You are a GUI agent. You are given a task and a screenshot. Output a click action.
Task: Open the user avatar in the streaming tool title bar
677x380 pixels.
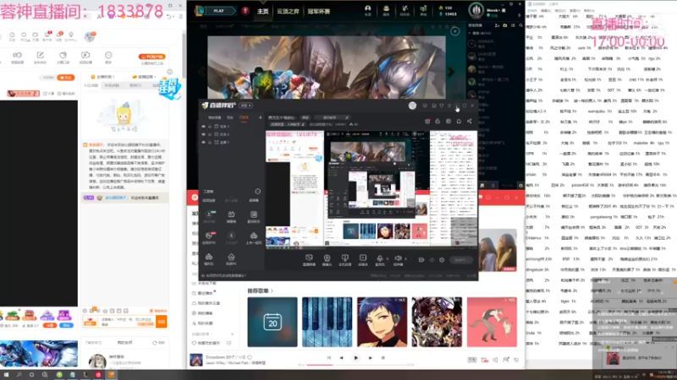tap(412, 106)
